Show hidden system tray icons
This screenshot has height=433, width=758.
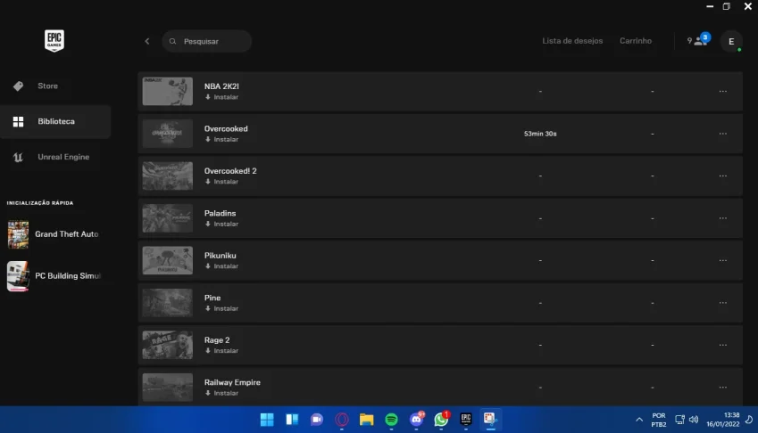click(x=639, y=420)
